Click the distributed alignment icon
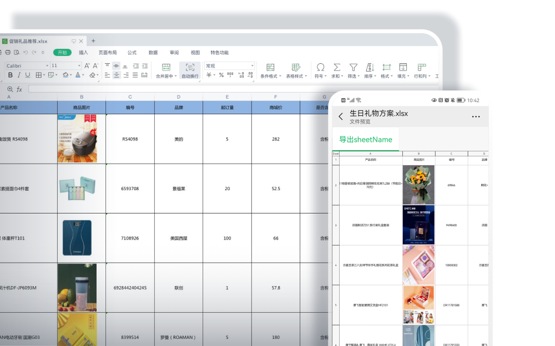This screenshot has height=346, width=555. pyautogui.click(x=144, y=75)
